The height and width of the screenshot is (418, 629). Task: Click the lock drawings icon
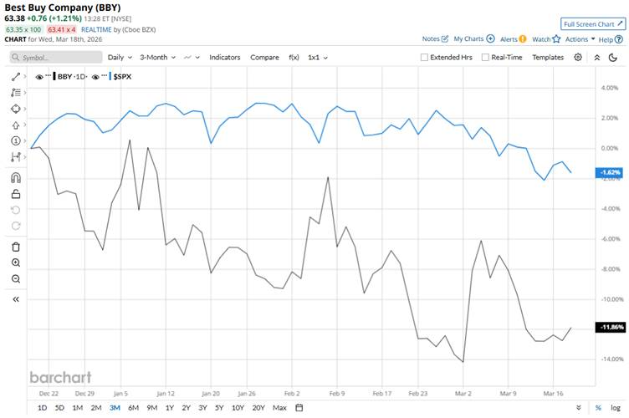[x=16, y=193]
